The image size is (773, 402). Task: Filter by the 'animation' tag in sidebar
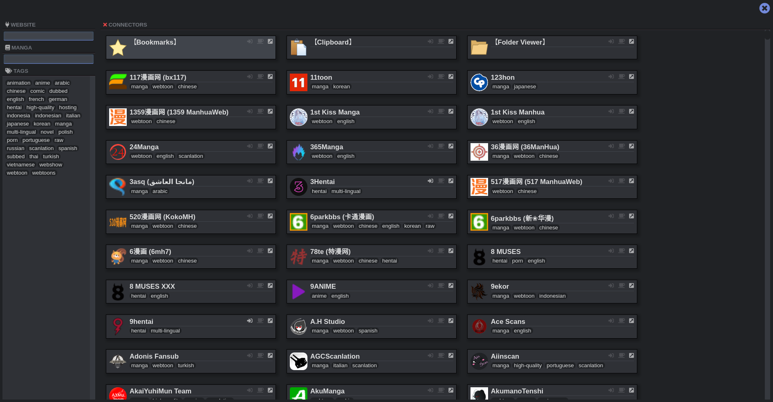pos(18,83)
